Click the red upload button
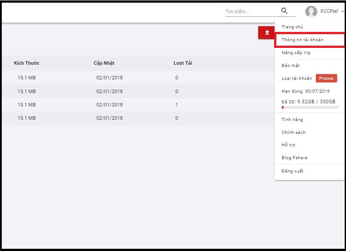The image size is (346, 251). click(267, 32)
